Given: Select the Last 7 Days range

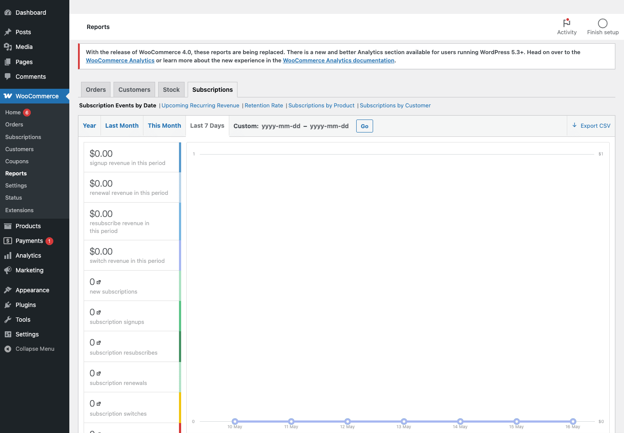Looking at the screenshot, I should [x=207, y=126].
